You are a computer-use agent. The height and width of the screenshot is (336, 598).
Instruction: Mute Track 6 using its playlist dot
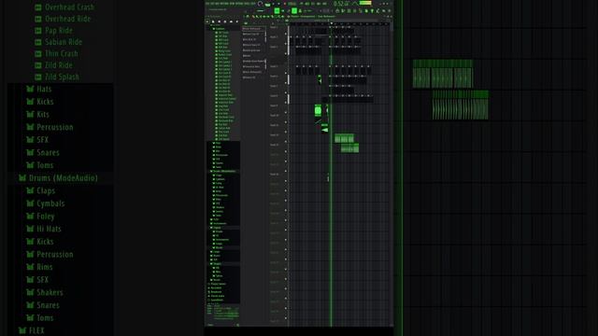tap(286, 83)
